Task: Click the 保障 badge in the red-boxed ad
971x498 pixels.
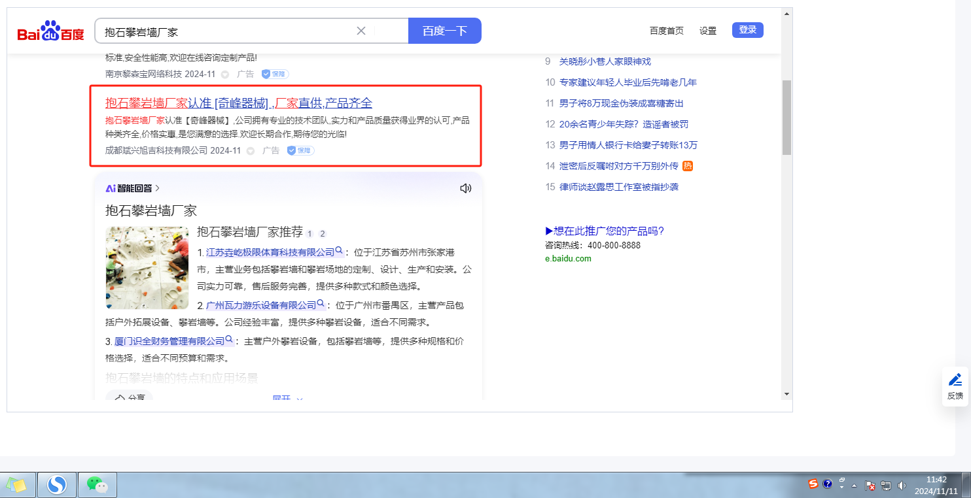Action: (301, 150)
